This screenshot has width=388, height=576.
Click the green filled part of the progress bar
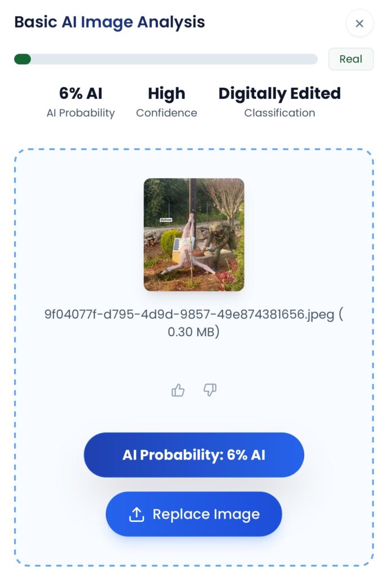click(x=22, y=59)
